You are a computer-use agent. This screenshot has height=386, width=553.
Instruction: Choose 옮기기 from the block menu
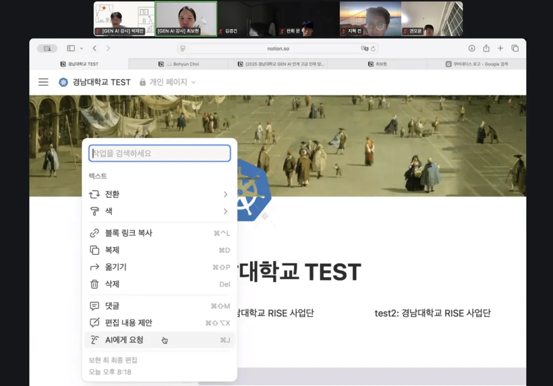tap(159, 267)
